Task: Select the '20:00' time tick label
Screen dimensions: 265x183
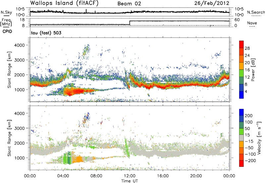Action: pos(196,176)
